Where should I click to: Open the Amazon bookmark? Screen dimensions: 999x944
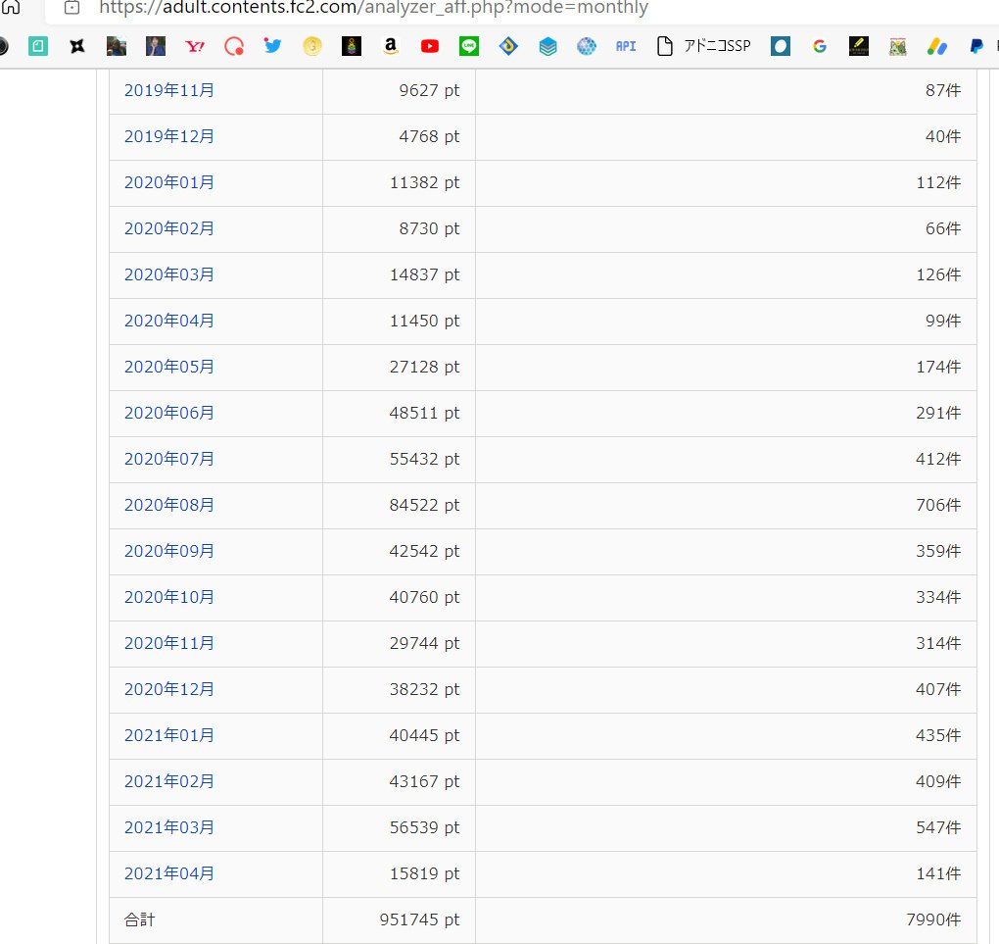tap(391, 46)
